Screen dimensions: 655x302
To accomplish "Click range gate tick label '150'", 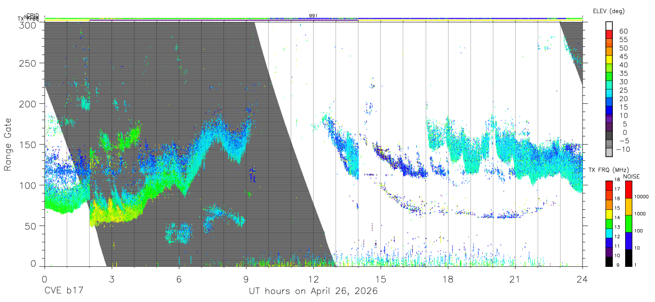I will tap(28, 144).
